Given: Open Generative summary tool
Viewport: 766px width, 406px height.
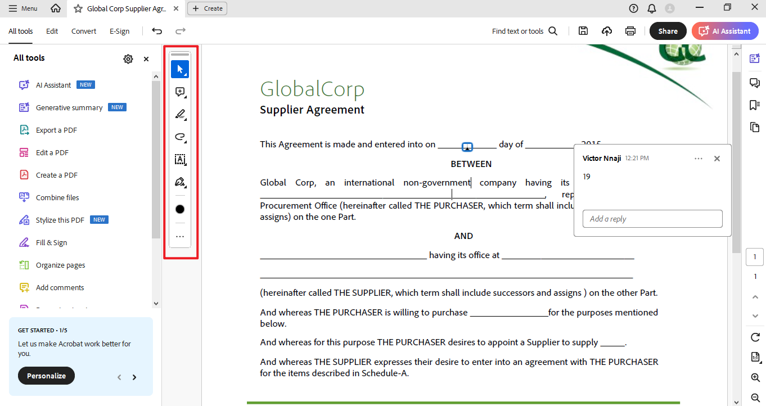Looking at the screenshot, I should (69, 107).
